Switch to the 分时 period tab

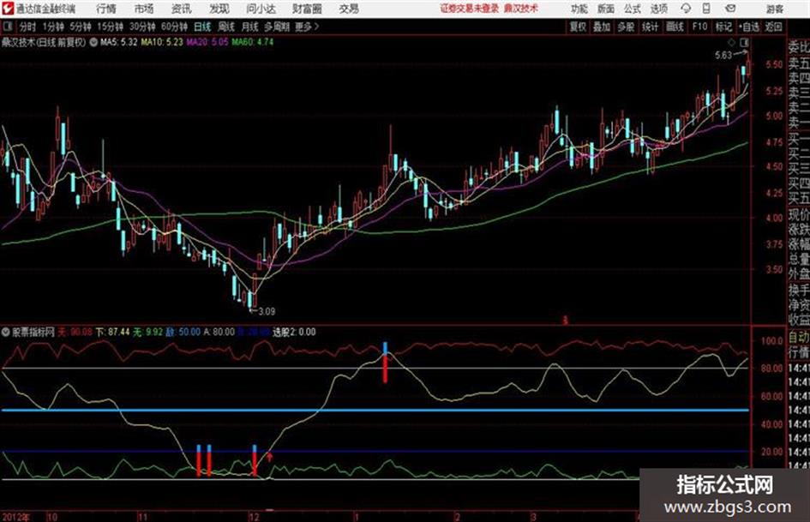tap(28, 27)
